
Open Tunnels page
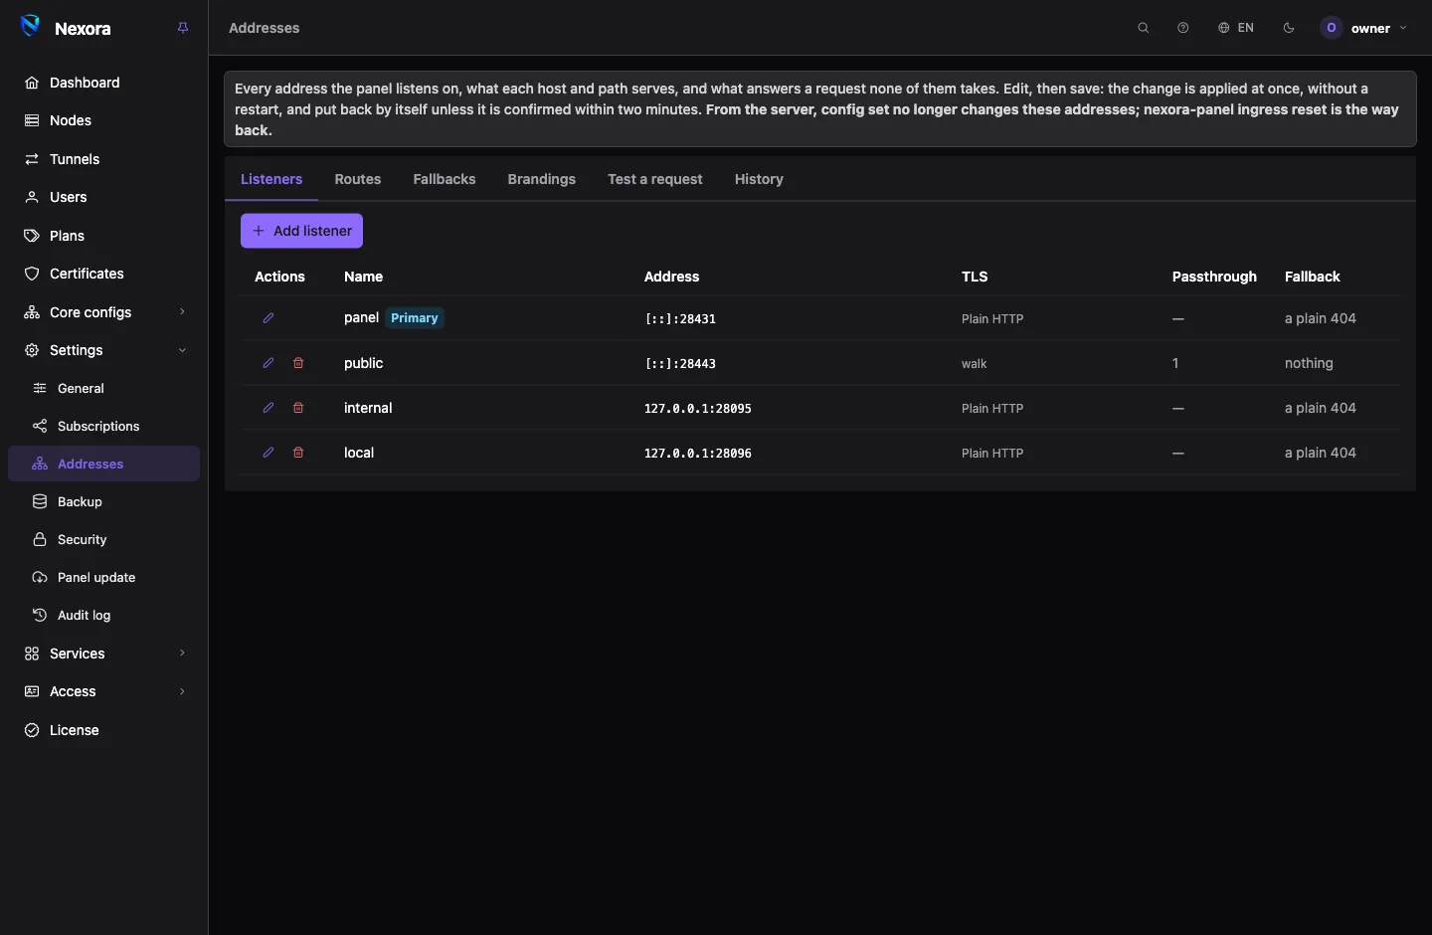pyautogui.click(x=104, y=159)
